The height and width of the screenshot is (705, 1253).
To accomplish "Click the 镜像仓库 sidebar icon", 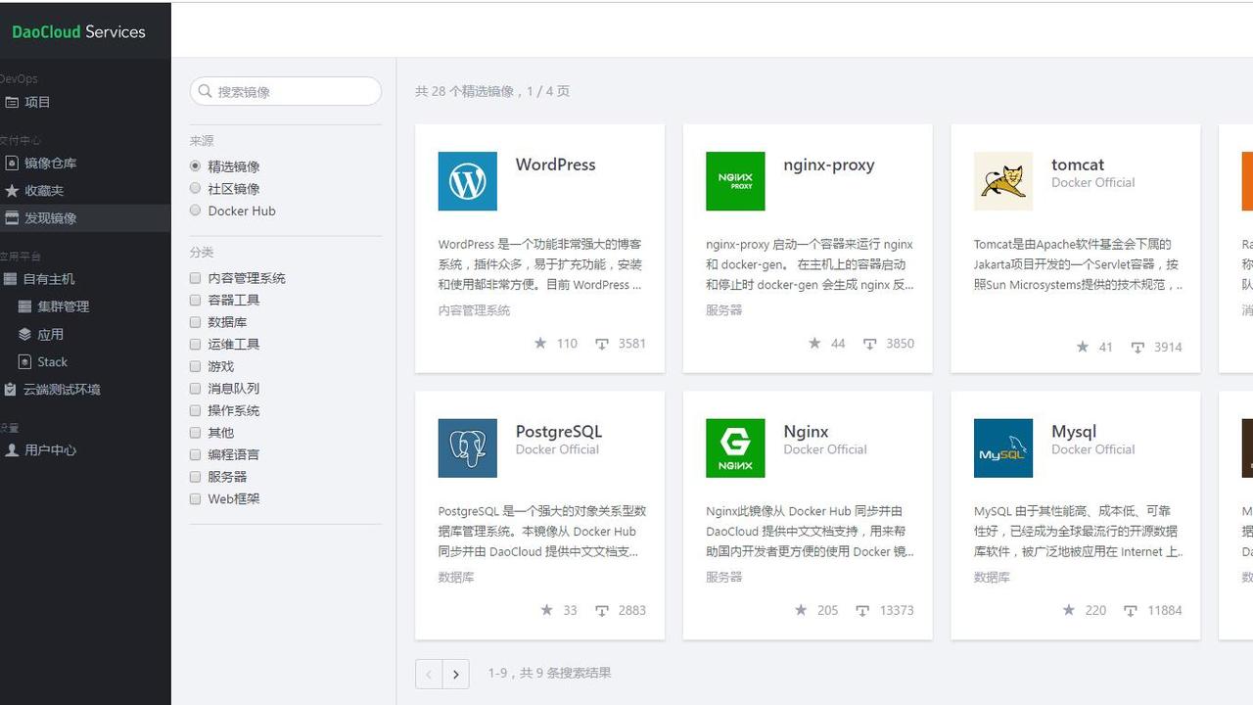I will point(12,163).
